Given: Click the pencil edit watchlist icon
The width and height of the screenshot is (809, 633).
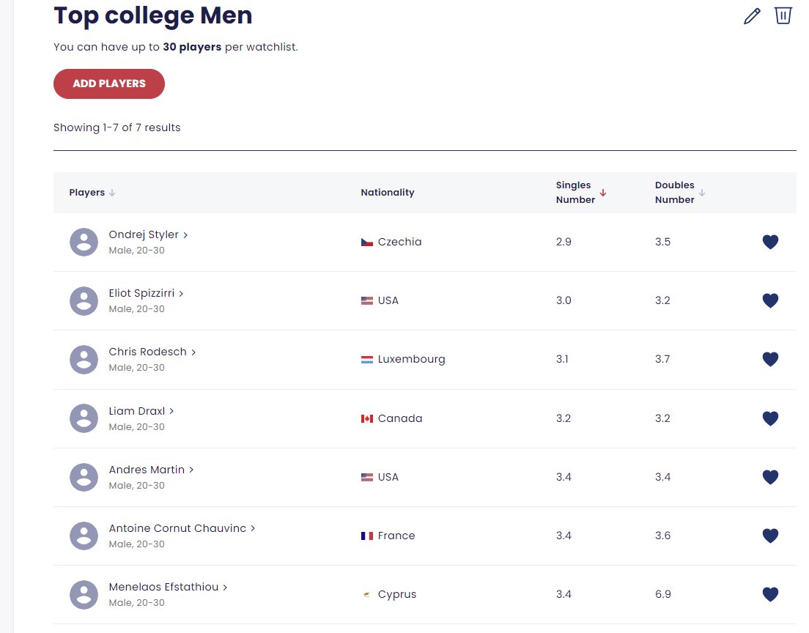Looking at the screenshot, I should pyautogui.click(x=753, y=16).
